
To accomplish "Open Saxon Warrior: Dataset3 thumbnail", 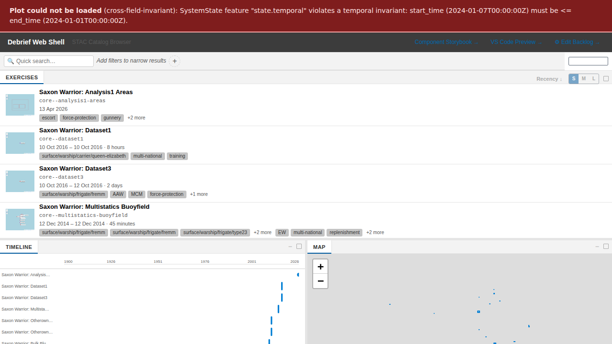I will [x=20, y=181].
